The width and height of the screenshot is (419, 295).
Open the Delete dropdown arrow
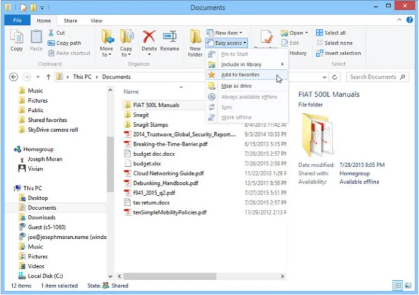pos(149,54)
